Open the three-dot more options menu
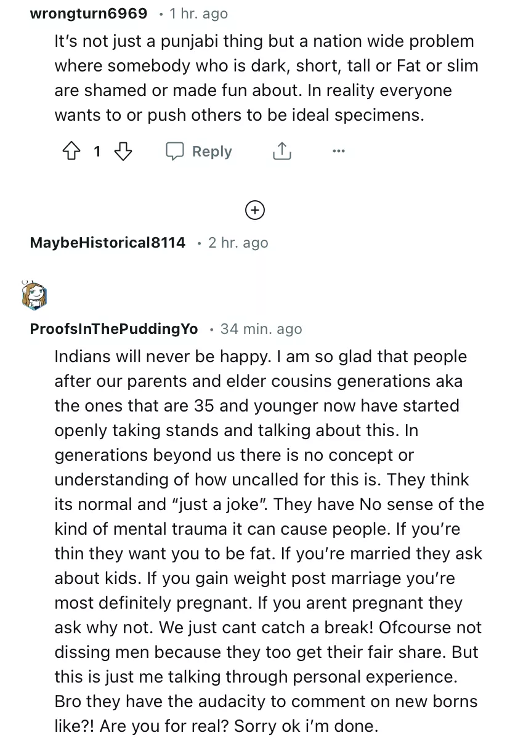Image resolution: width=510 pixels, height=738 pixels. (x=338, y=152)
